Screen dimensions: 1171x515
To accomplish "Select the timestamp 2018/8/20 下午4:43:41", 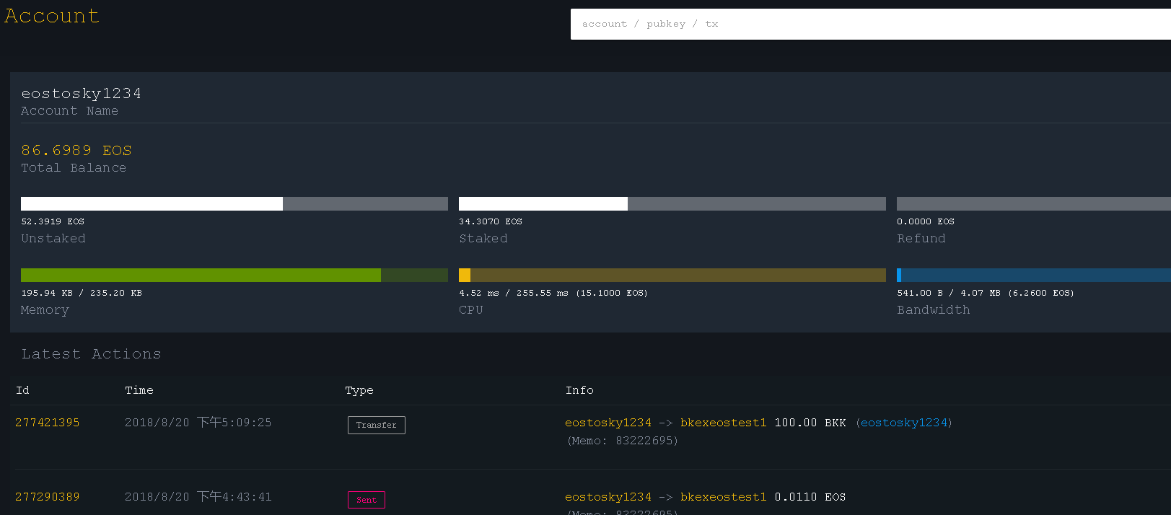I will [198, 497].
